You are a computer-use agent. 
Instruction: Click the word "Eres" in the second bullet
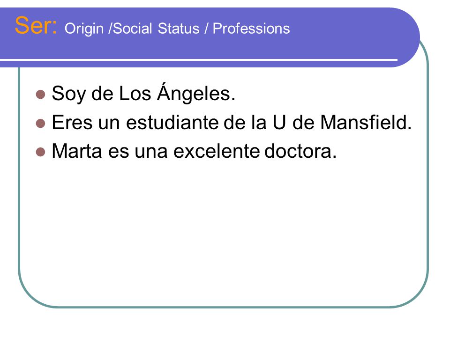coord(72,123)
